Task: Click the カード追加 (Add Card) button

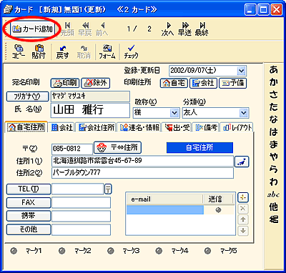Action: pos(32,29)
